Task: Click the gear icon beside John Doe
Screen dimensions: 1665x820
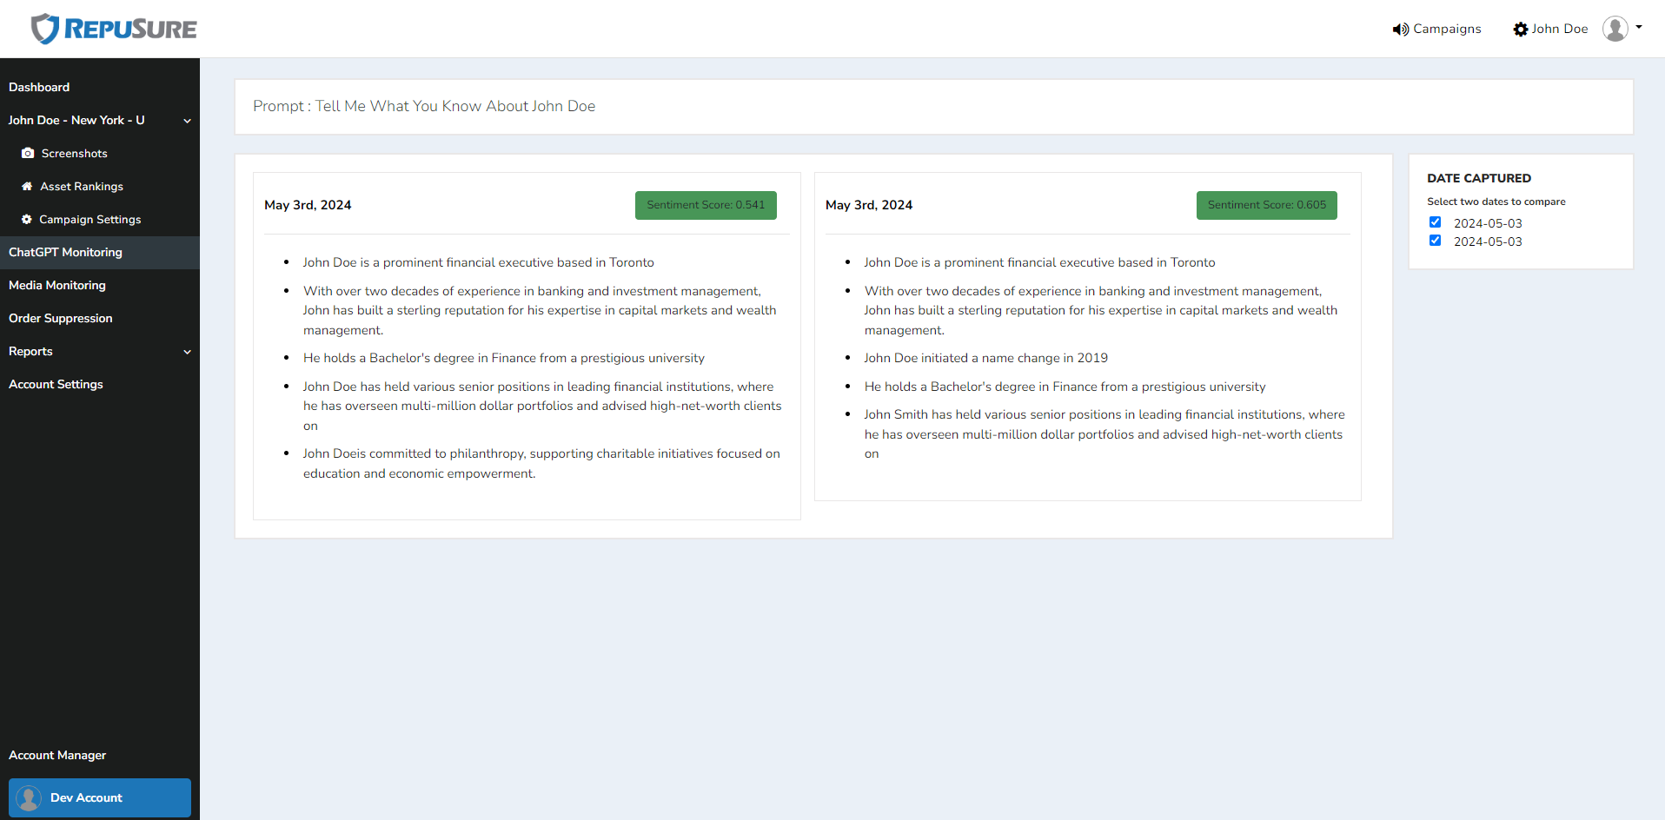Action: 1520,30
